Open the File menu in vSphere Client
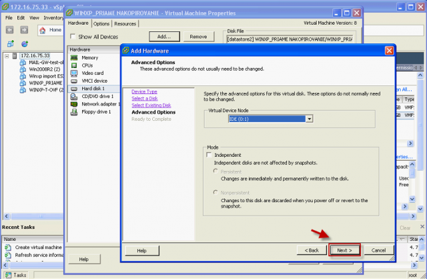Screen dimensions: 427x279 click(x=9, y=18)
